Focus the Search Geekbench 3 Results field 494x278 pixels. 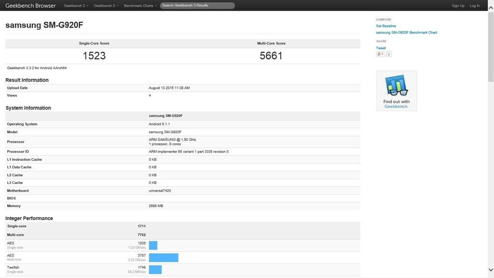pyautogui.click(x=197, y=6)
